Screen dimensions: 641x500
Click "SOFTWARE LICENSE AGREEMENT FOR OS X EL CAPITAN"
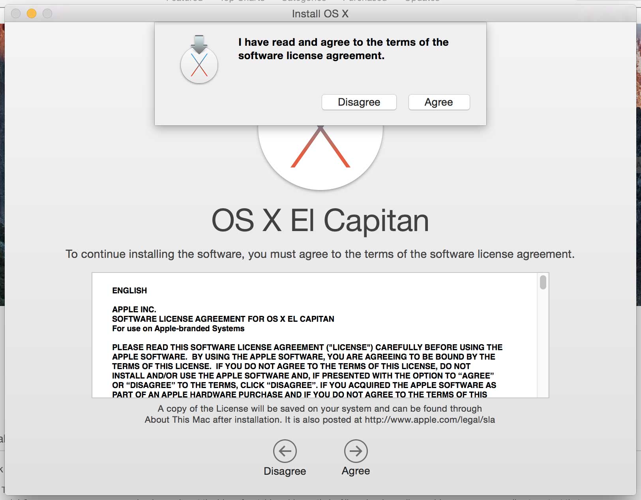click(223, 319)
